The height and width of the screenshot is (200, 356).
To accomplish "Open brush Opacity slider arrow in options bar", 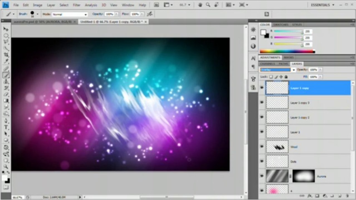I will (x=116, y=14).
